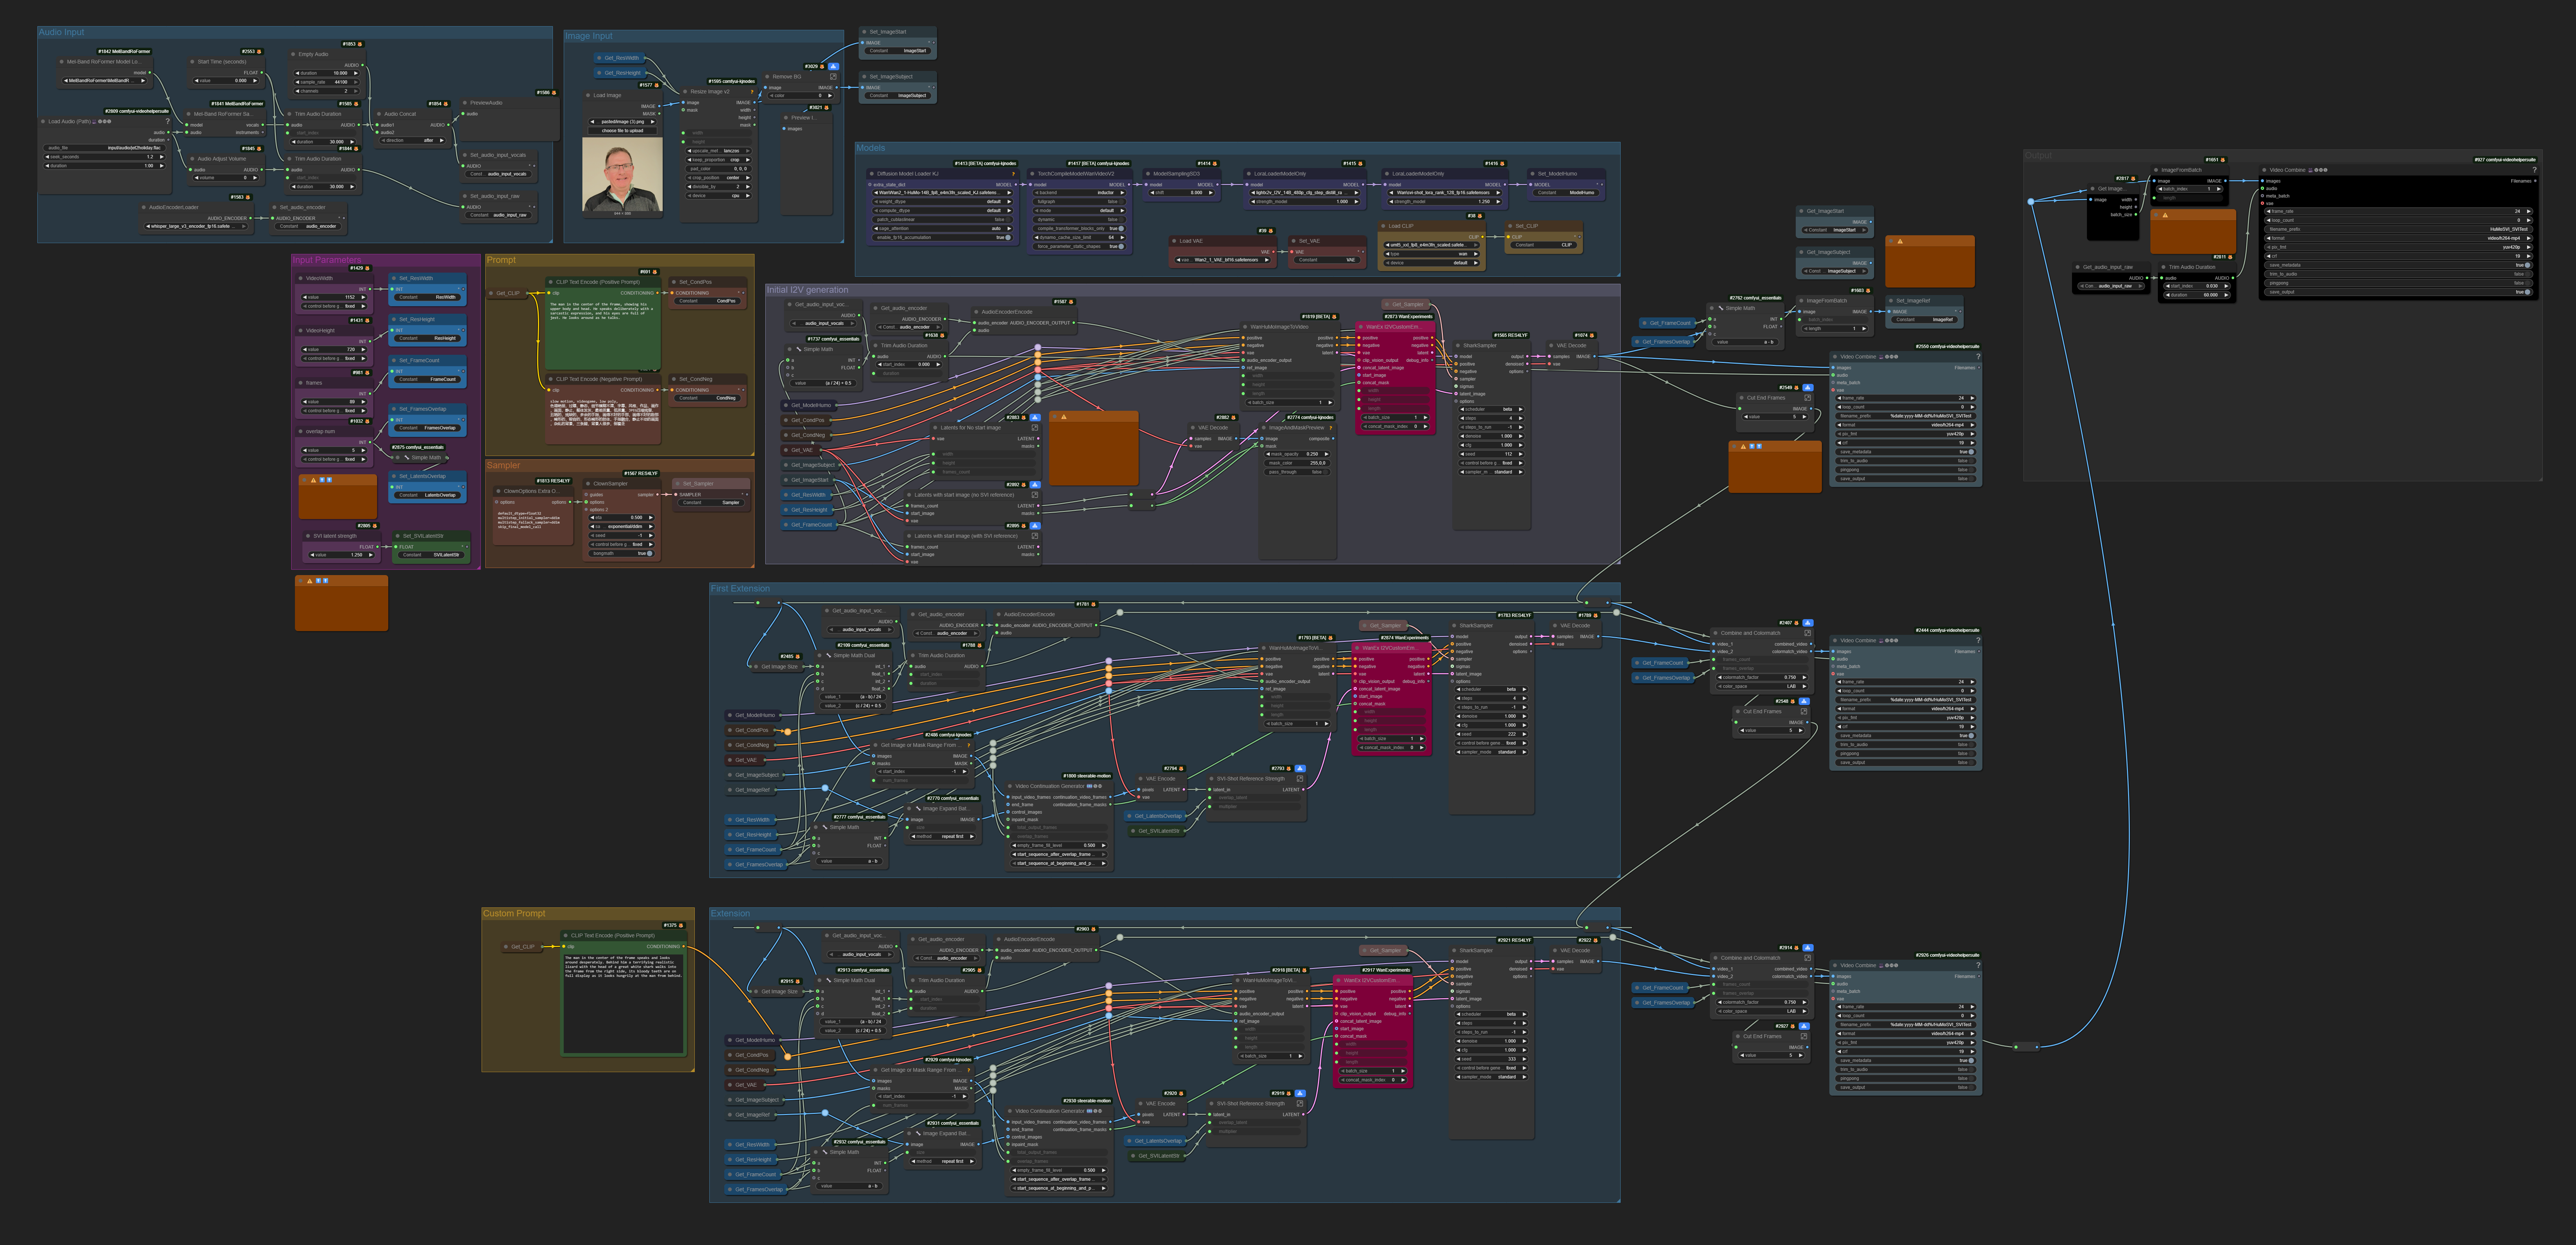
Task: Select the Image Input group title
Action: [x=589, y=36]
